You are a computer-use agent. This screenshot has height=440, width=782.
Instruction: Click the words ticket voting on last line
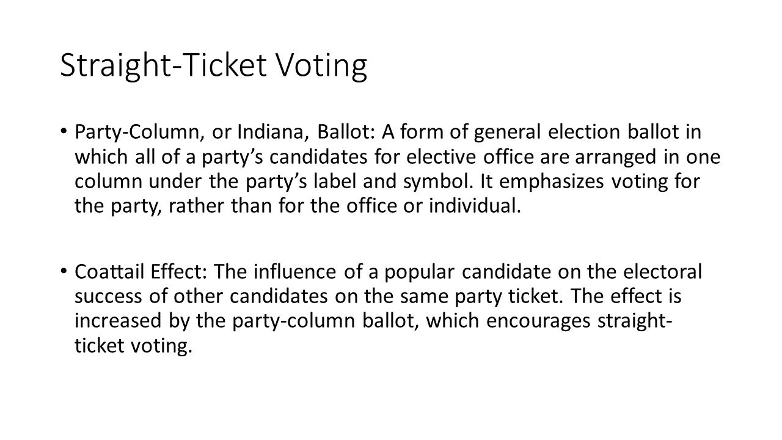[x=133, y=346]
